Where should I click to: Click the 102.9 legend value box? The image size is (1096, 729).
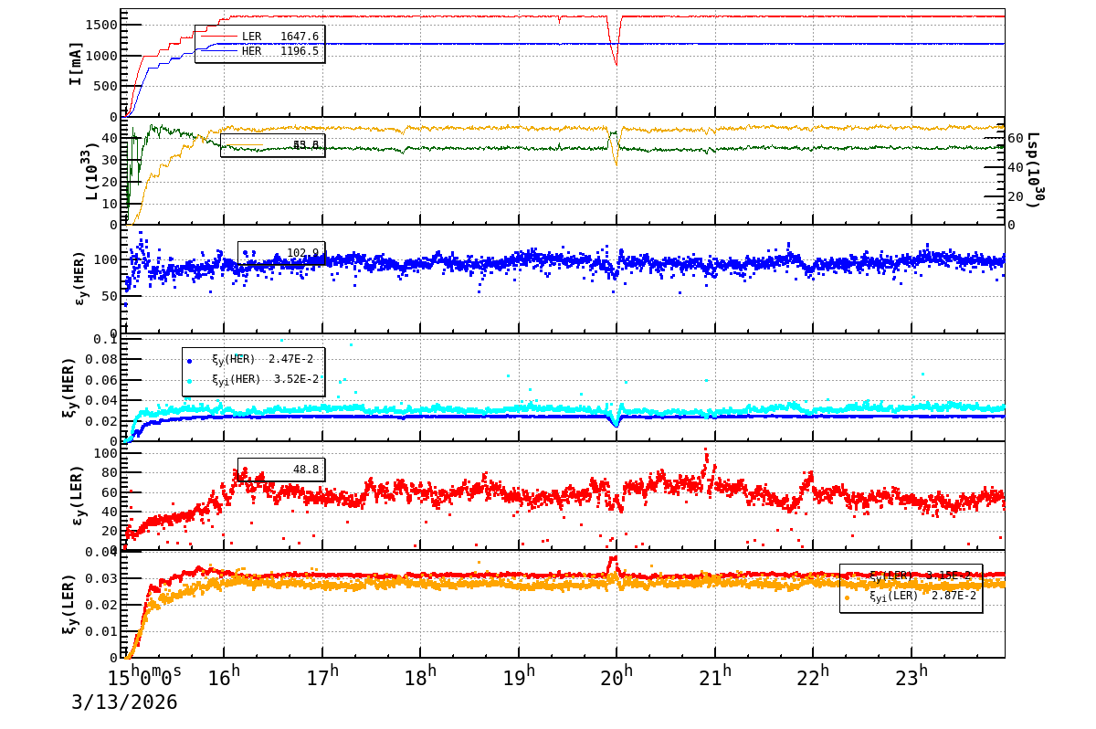pos(281,253)
